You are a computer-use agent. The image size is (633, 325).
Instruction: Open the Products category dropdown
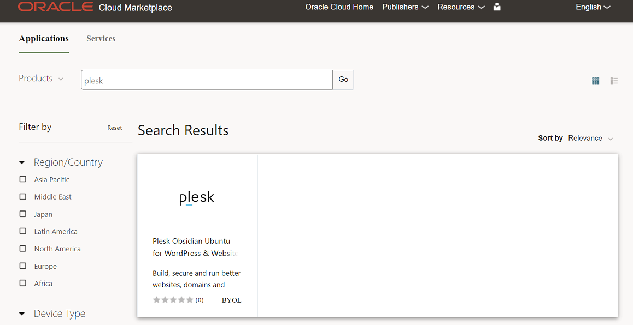pyautogui.click(x=41, y=79)
